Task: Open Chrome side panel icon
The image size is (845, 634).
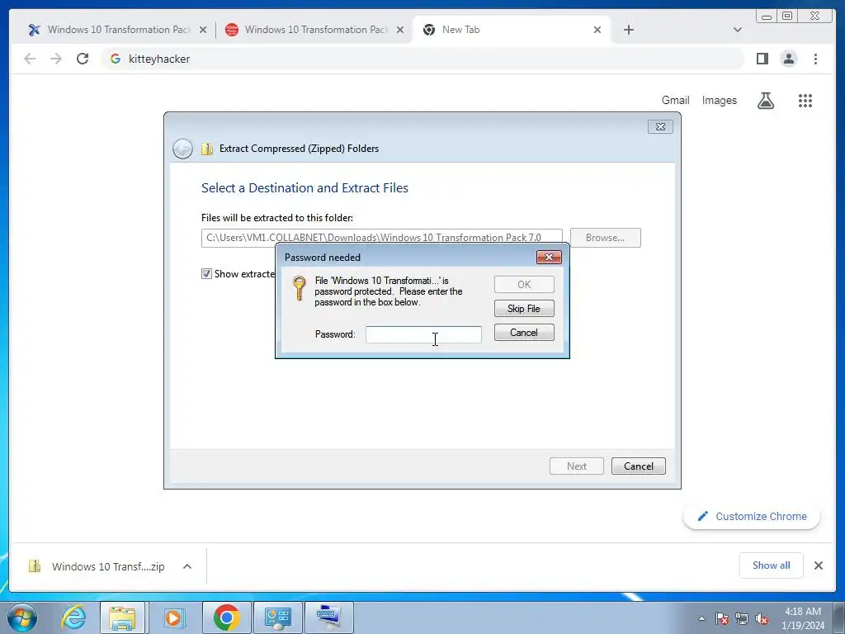Action: [x=762, y=59]
